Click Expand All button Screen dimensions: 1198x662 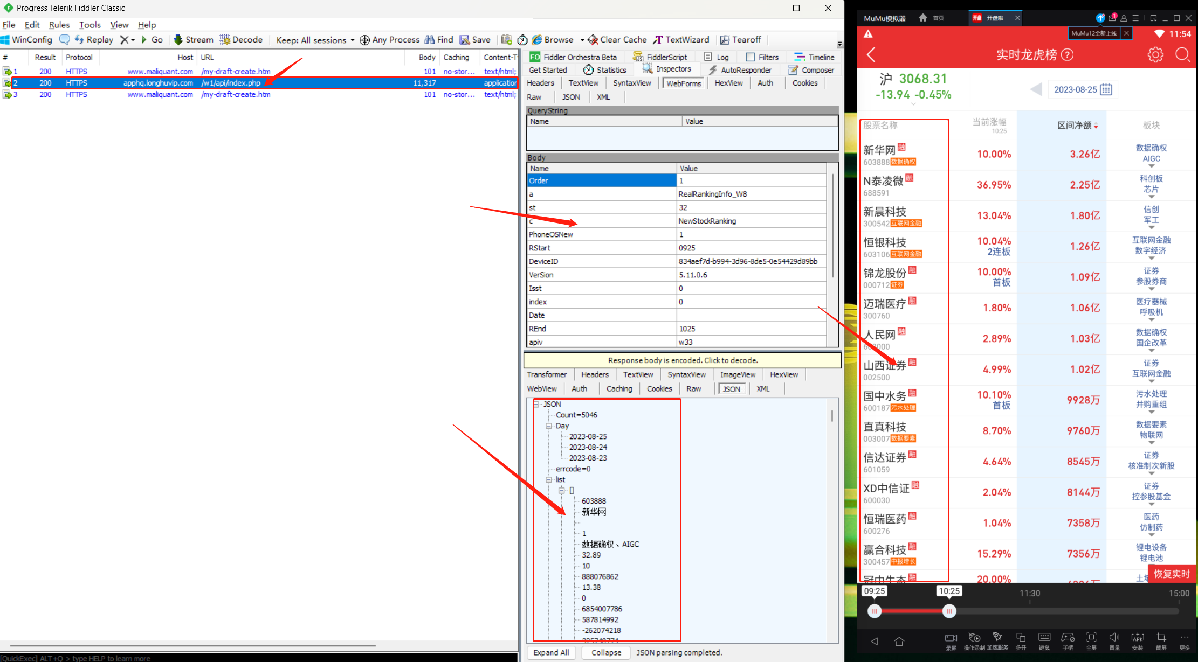click(551, 652)
